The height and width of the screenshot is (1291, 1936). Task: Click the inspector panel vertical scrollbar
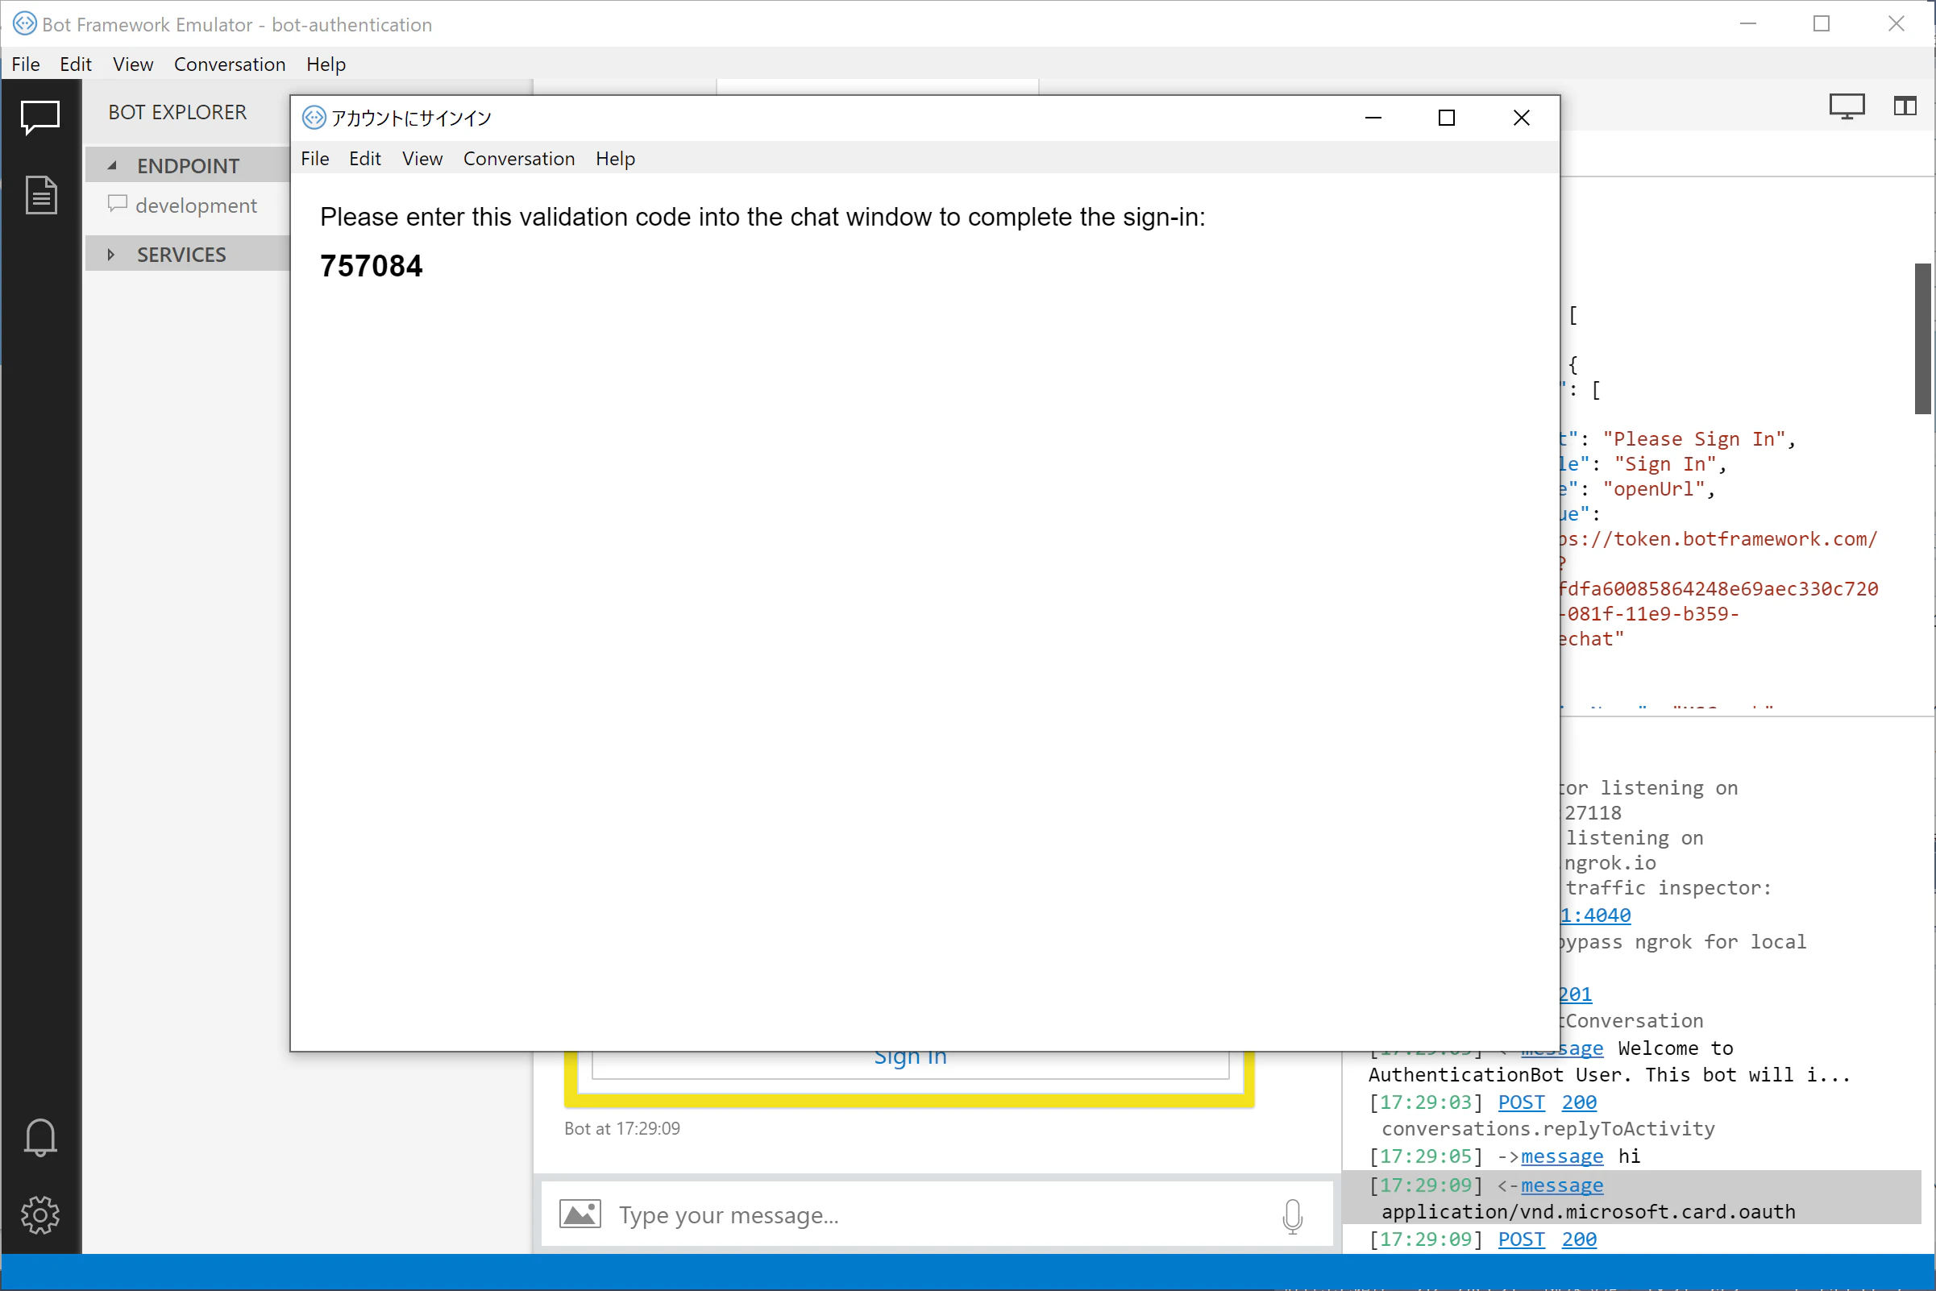coord(1923,338)
